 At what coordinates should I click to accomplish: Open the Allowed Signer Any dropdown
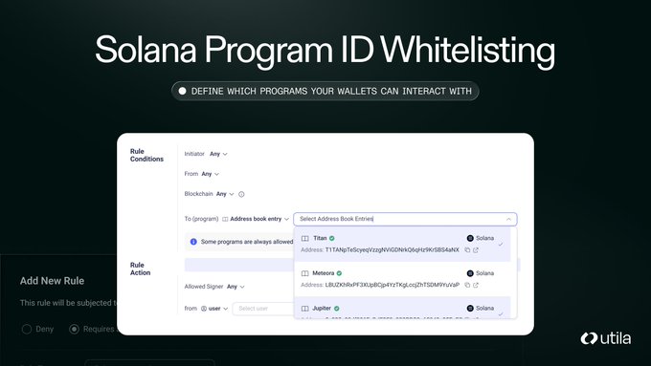coord(236,287)
